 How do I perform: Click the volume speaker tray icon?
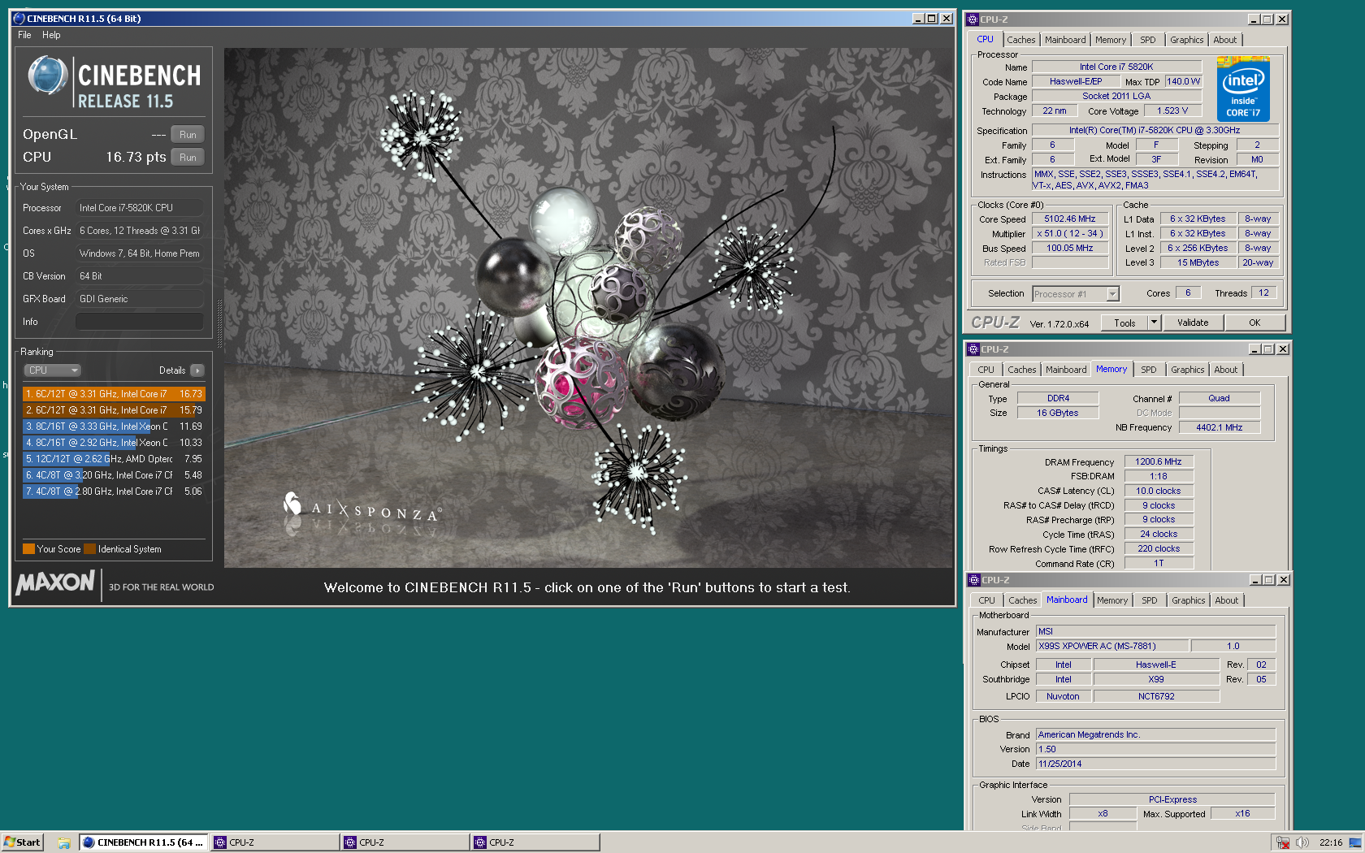pos(1302,842)
